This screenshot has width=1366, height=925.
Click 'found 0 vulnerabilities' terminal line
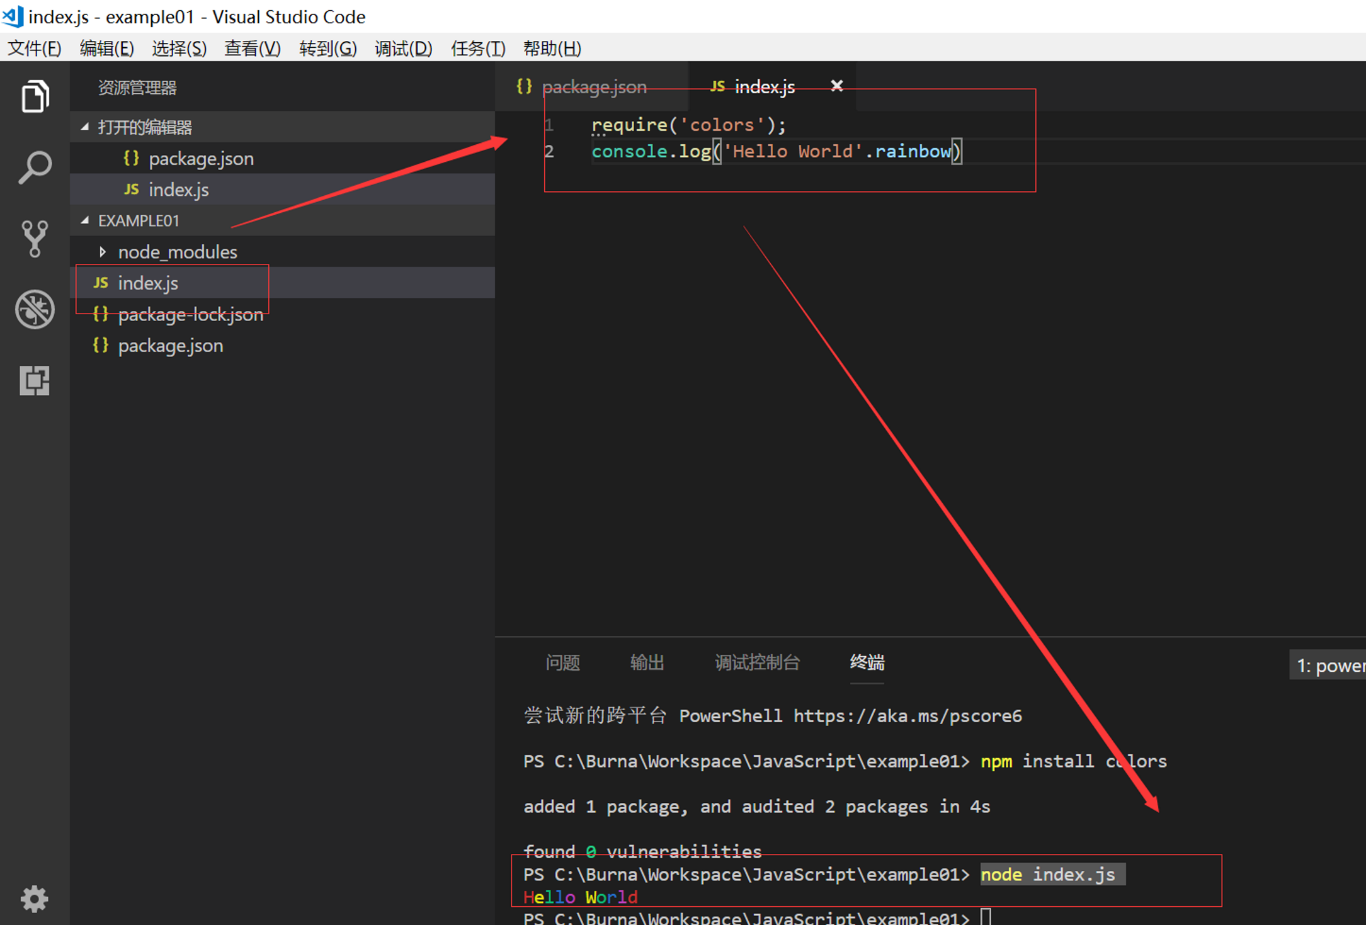click(x=642, y=851)
